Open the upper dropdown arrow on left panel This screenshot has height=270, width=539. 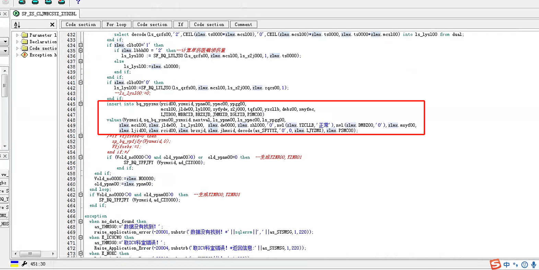5,42
